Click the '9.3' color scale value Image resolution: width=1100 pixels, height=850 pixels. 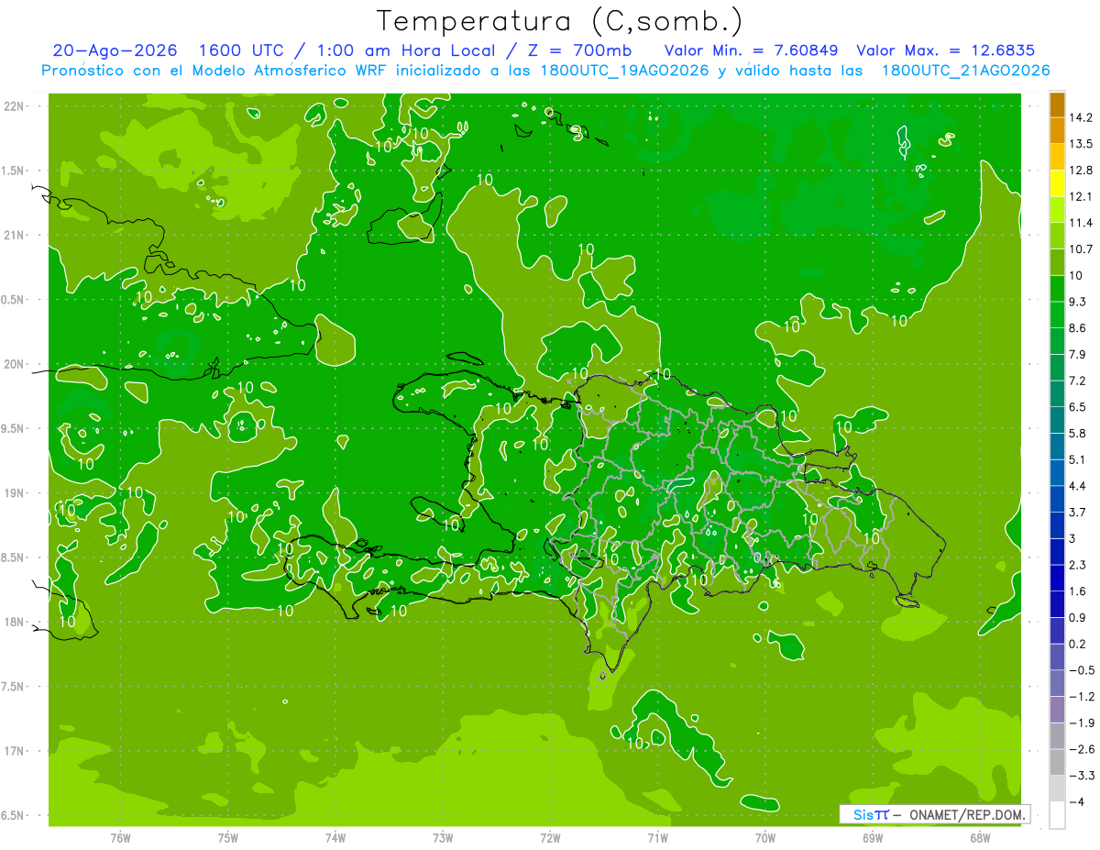1078,302
